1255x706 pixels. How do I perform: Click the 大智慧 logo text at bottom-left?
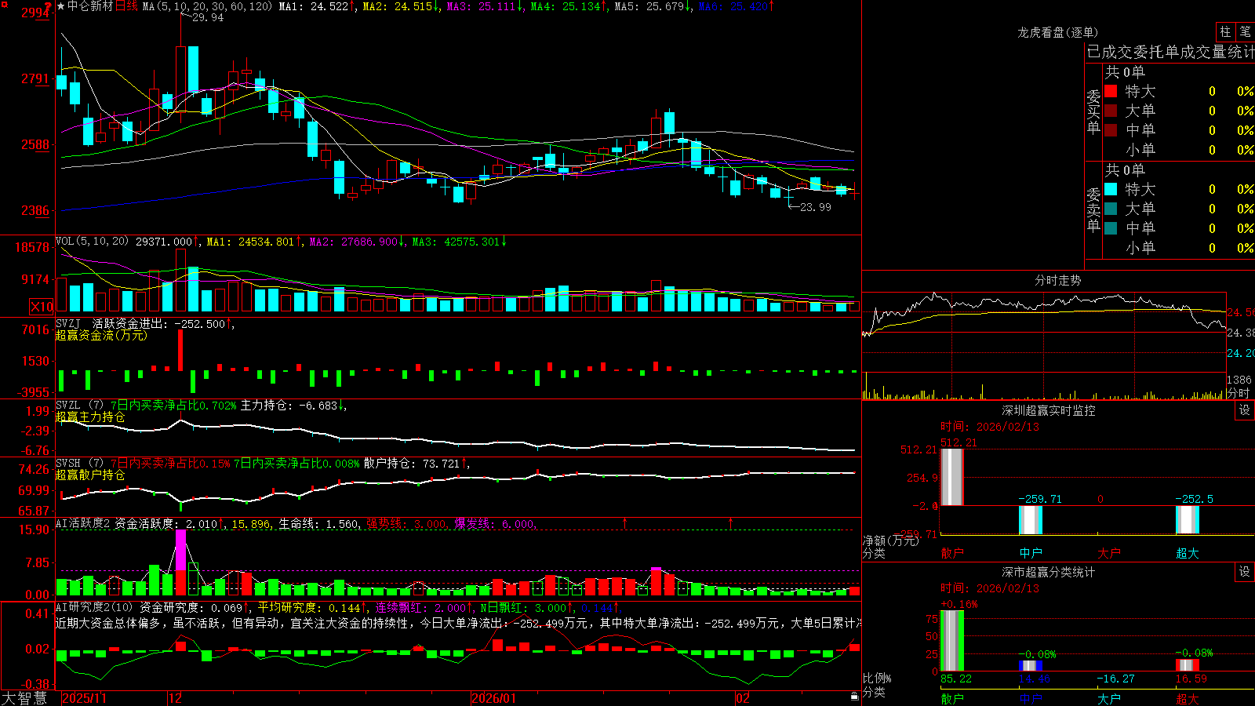coord(24,698)
